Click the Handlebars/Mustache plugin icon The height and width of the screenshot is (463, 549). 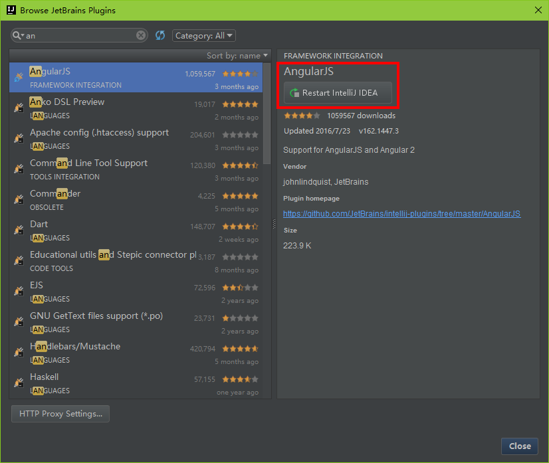coord(19,352)
